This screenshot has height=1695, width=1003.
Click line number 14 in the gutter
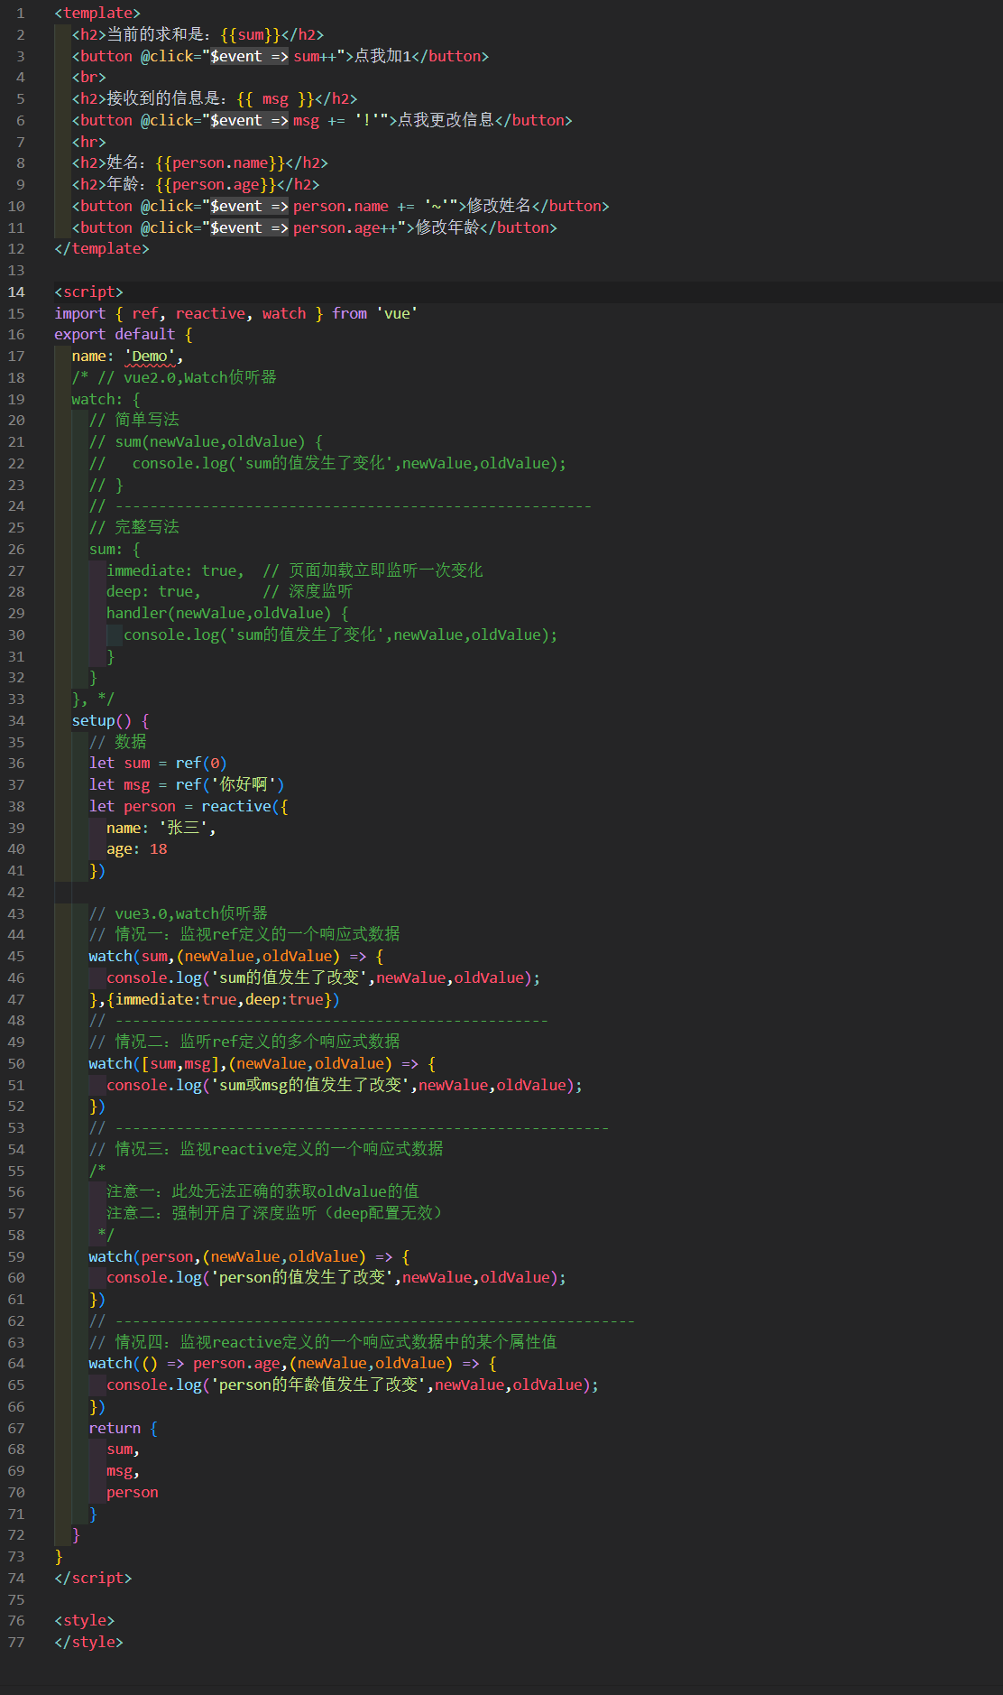pyautogui.click(x=16, y=292)
